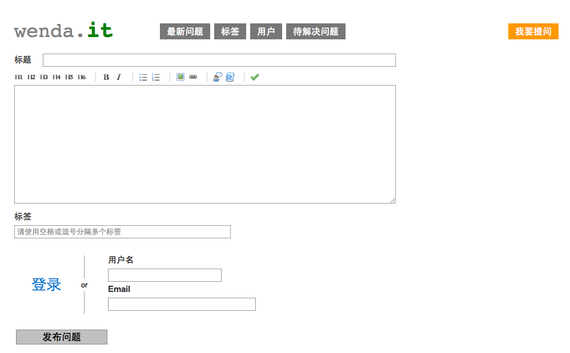Apply Heading 2 format with H2
The width and height of the screenshot is (570, 353).
[x=31, y=77]
